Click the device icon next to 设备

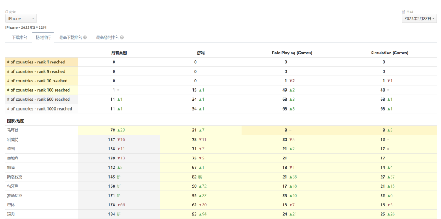click(x=7, y=12)
